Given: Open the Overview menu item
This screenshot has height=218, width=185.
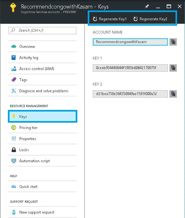Looking at the screenshot, I should [42, 47].
